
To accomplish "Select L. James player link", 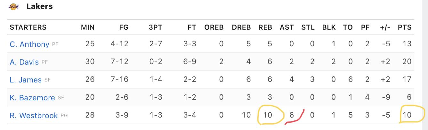I will coord(26,80).
